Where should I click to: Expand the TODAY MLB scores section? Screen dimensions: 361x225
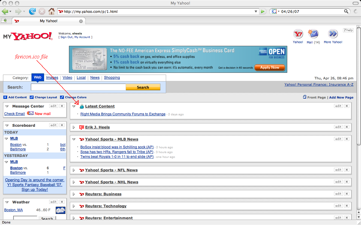click(7, 139)
